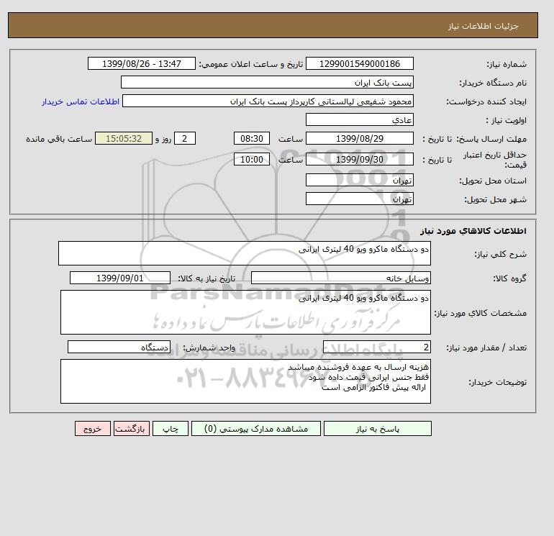Viewport: 554px width, 536px height.
Task: Click the تاریخ و ساعت اعلان عمومی label
Action: coord(251,64)
